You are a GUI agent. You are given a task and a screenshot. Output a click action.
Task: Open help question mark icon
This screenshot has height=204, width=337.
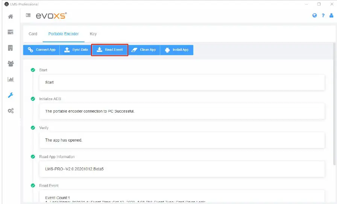pos(323,15)
